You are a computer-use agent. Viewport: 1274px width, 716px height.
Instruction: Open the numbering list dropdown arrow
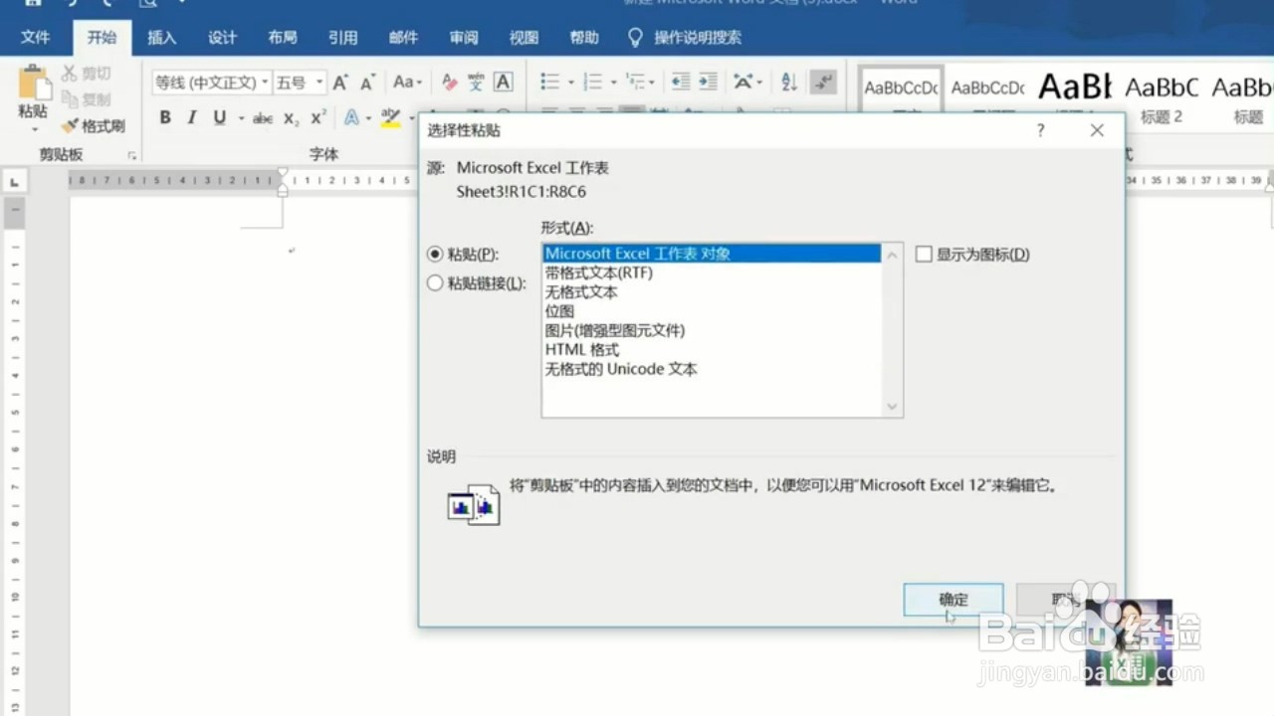click(x=613, y=83)
